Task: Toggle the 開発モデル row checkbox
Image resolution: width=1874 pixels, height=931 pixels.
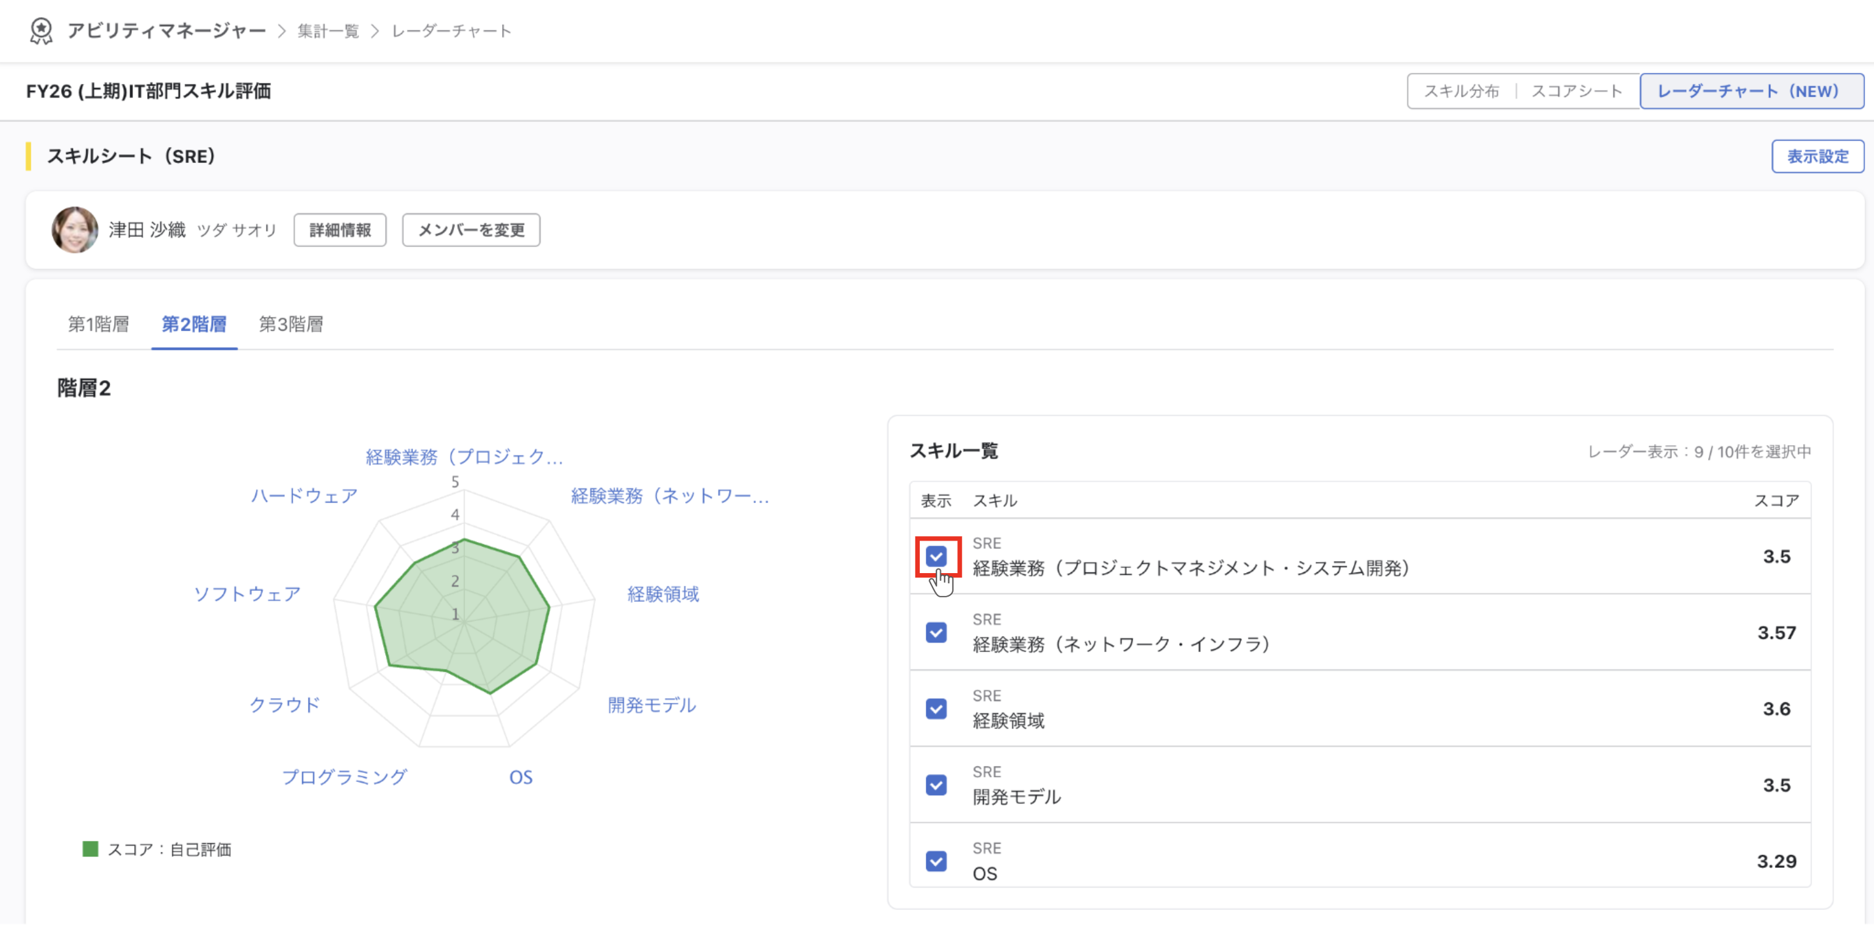Action: [x=936, y=786]
